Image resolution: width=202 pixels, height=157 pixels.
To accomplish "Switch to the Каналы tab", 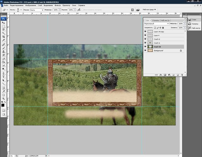I will 156,20.
